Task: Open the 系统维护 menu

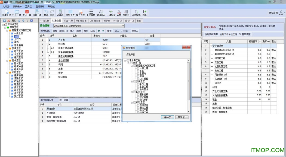Action: pos(17,6)
